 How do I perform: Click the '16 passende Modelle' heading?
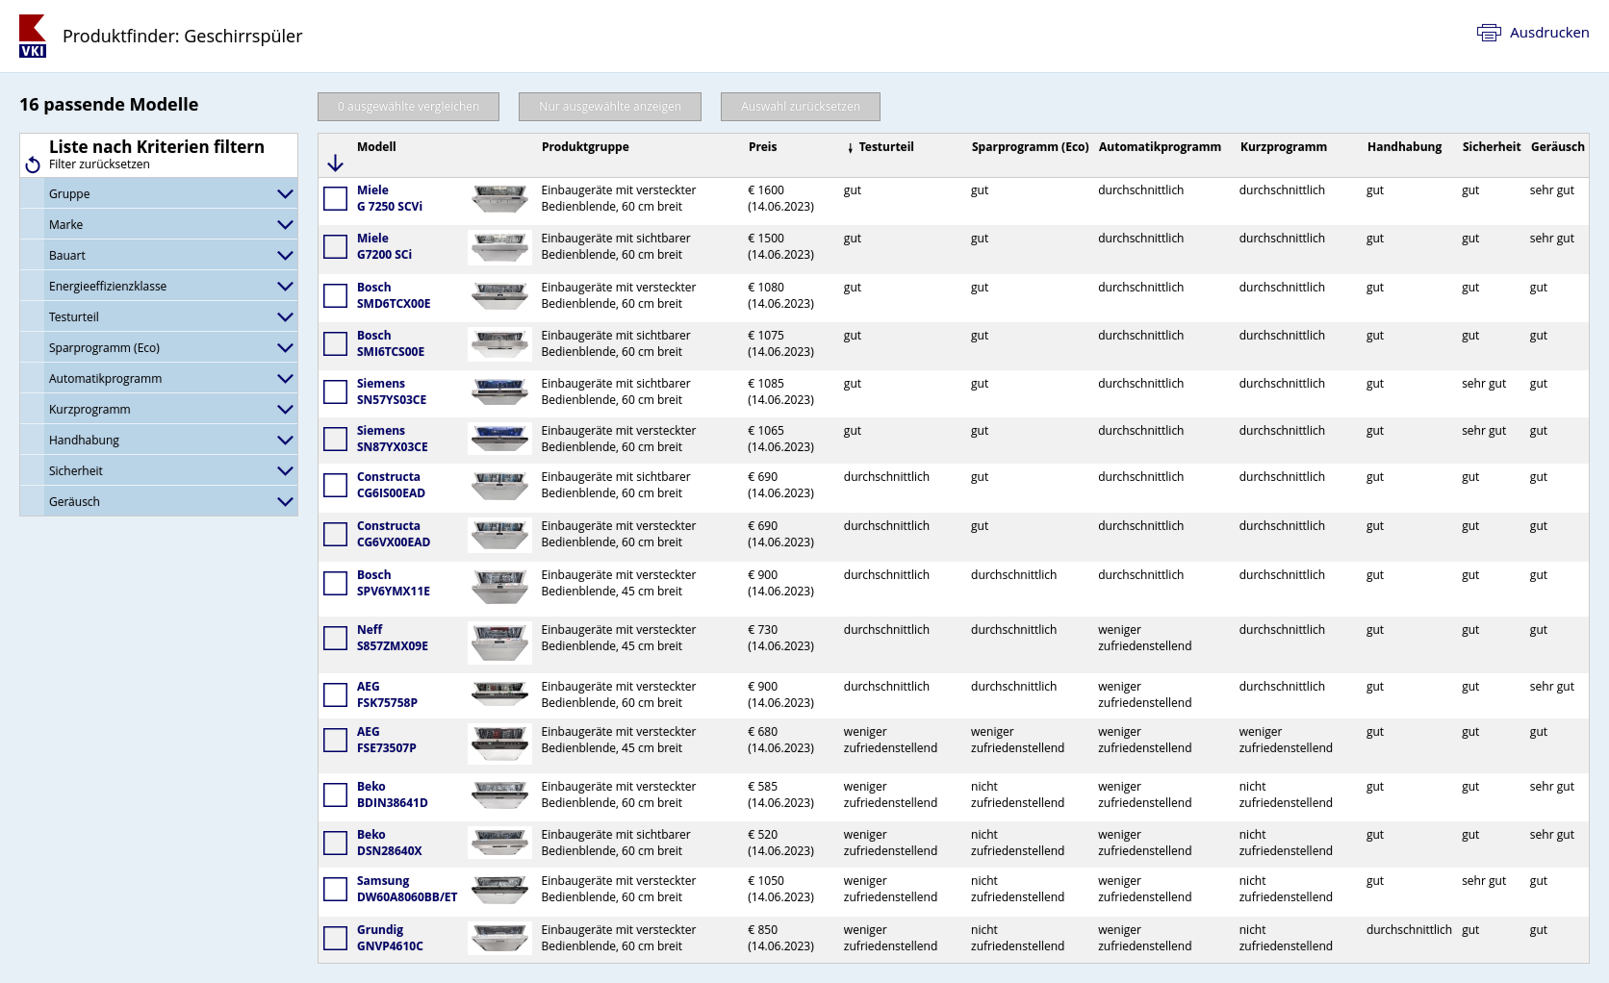click(109, 105)
